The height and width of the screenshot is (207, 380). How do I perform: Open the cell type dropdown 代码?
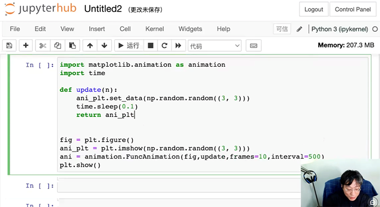coord(215,45)
